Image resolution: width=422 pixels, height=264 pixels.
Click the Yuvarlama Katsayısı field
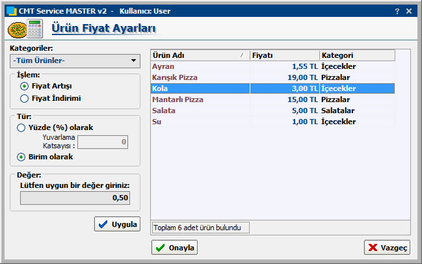103,142
